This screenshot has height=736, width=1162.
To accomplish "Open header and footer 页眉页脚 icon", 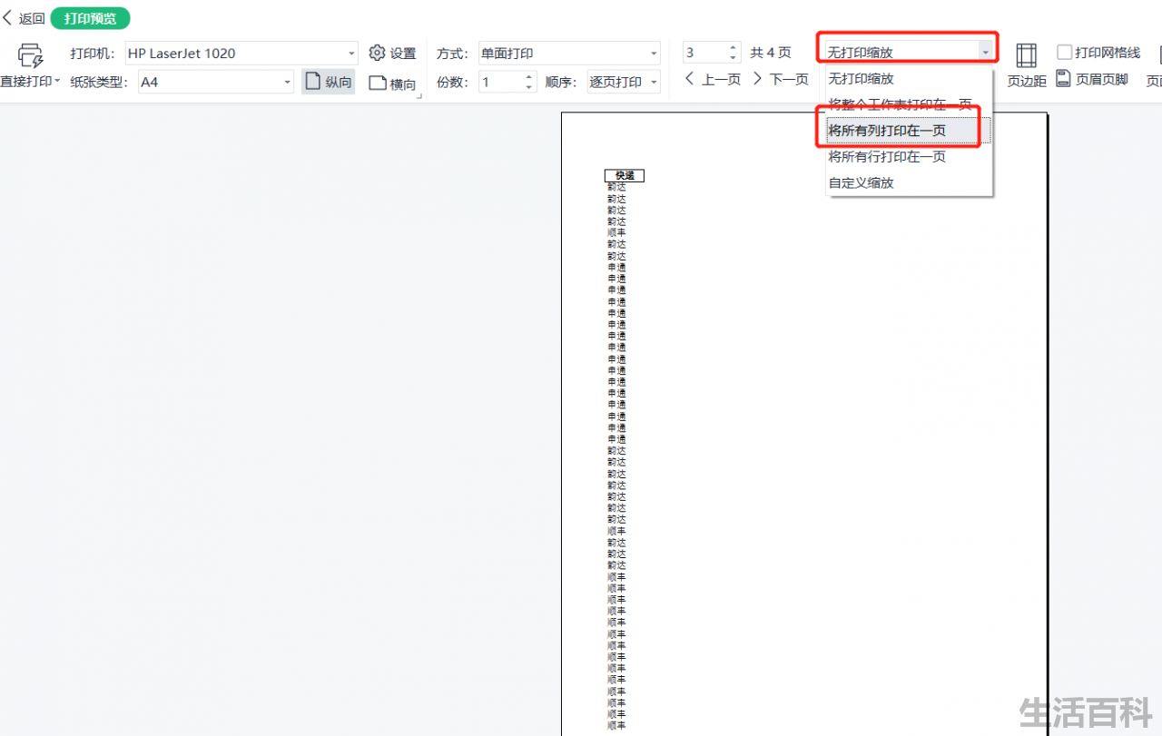I will coord(1063,80).
